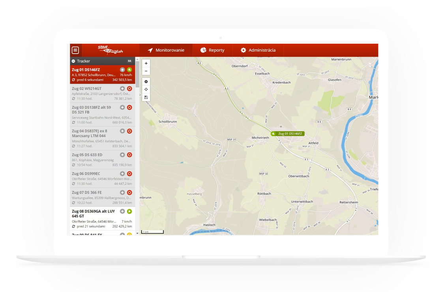
Task: Open the Monitorovanie tab
Action: coord(166,50)
